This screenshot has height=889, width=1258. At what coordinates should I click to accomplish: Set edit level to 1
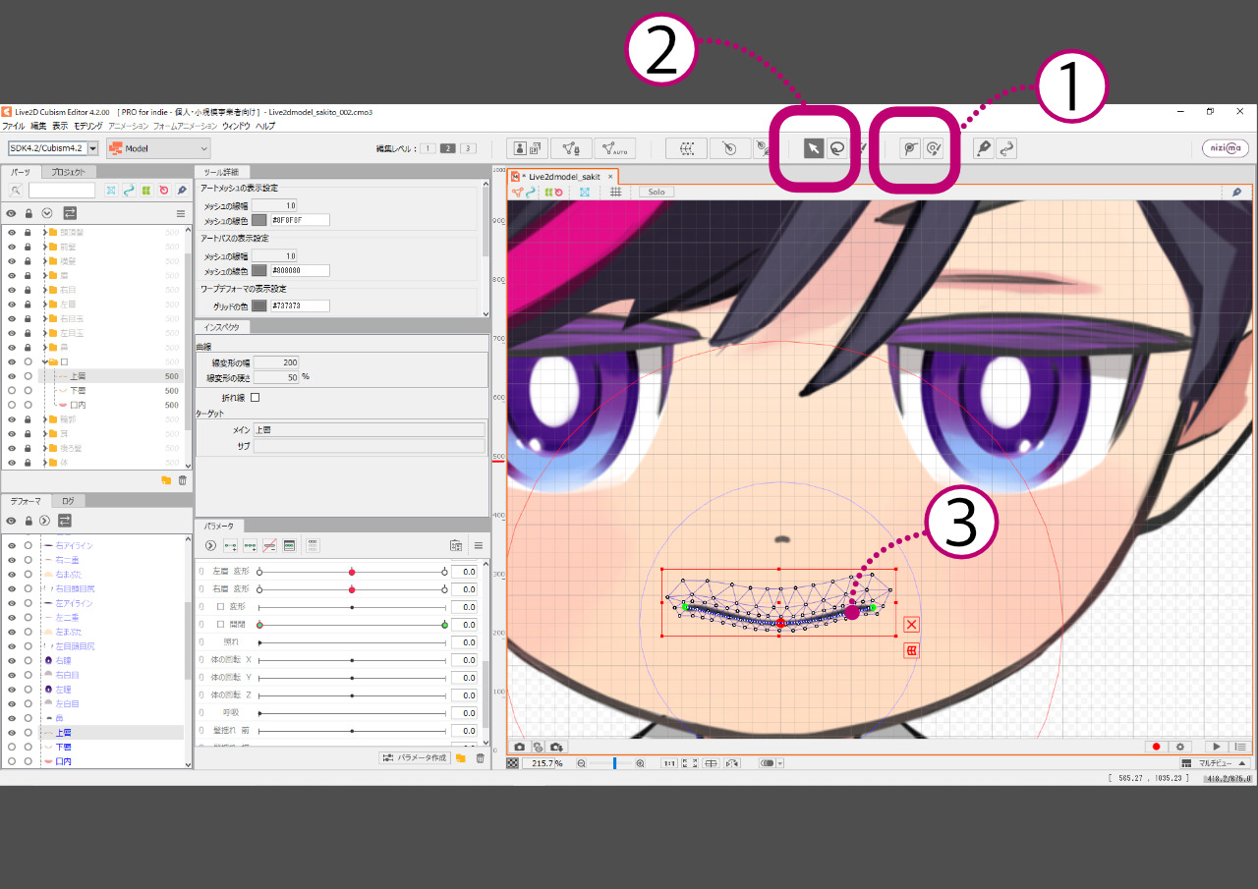pos(428,148)
